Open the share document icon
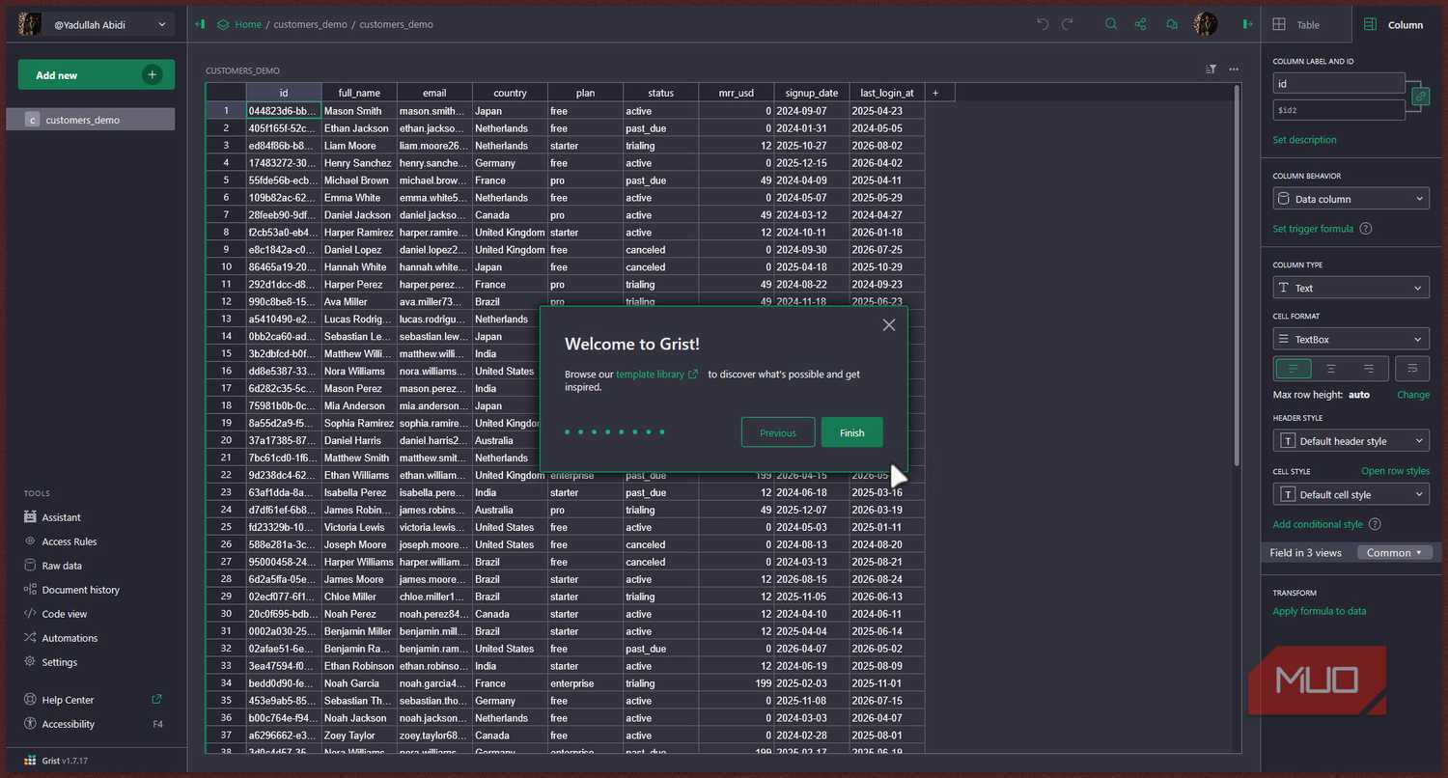 pos(1141,24)
